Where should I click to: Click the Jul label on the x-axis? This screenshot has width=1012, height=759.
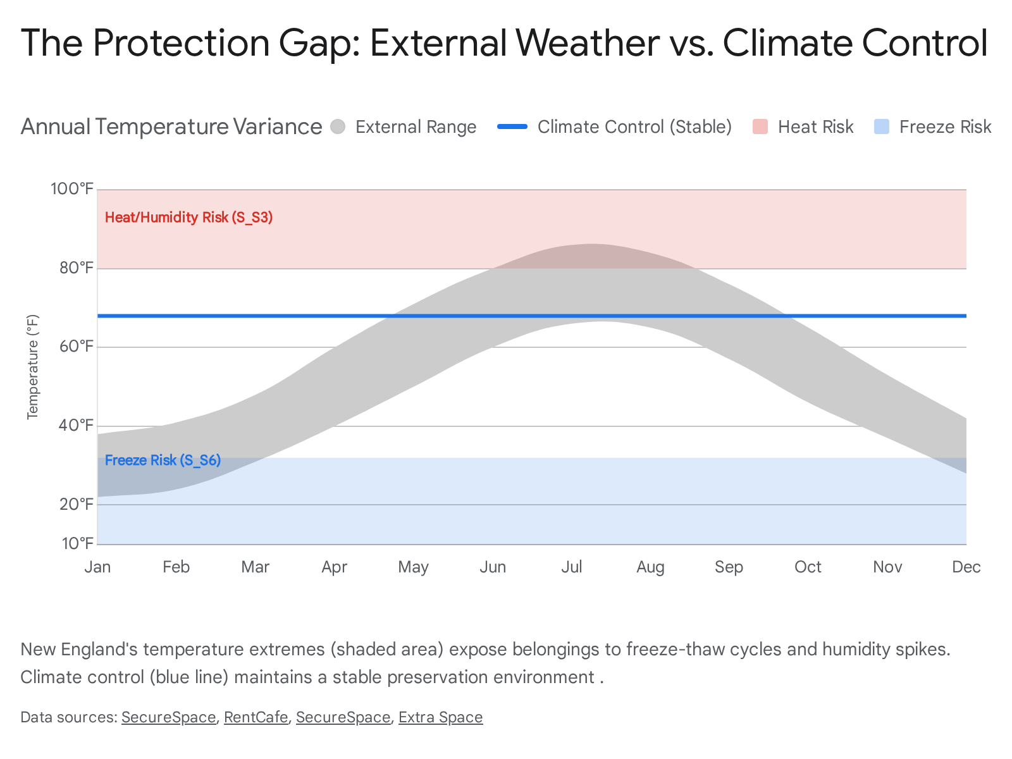click(571, 567)
